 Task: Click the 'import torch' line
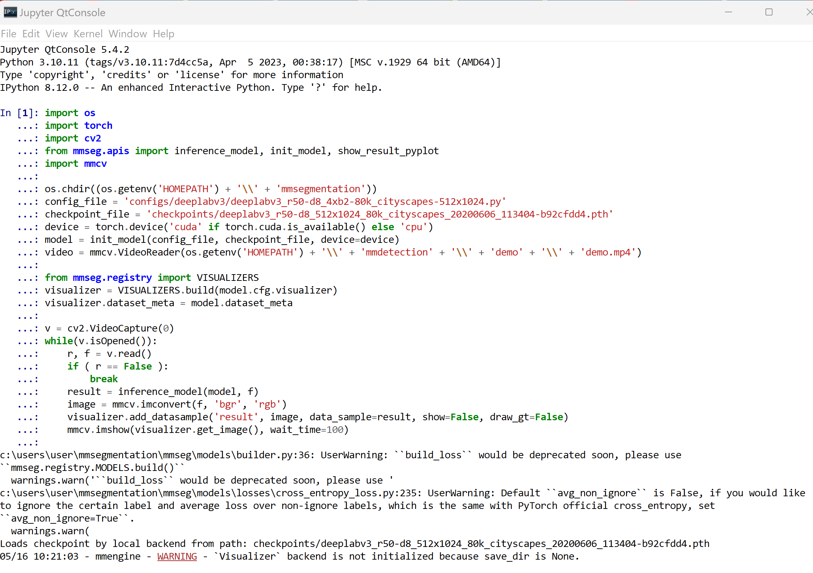pyautogui.click(x=79, y=126)
